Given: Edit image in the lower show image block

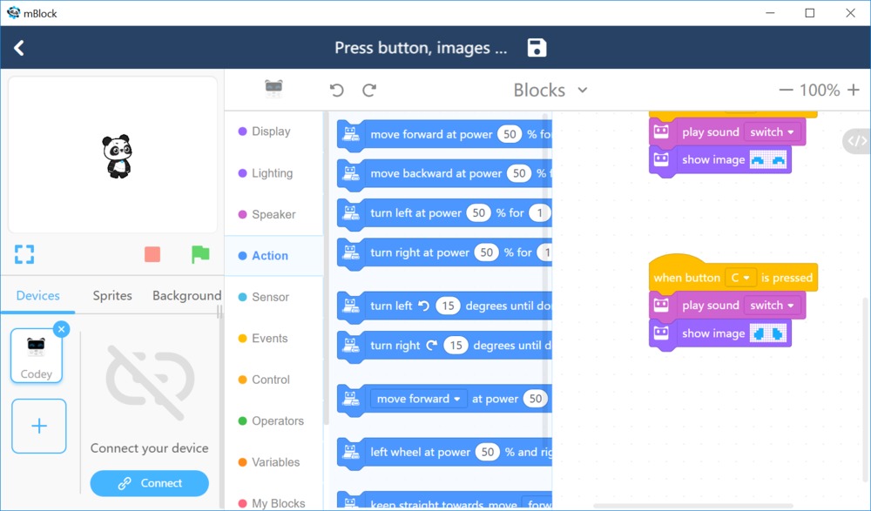Looking at the screenshot, I should coord(768,333).
